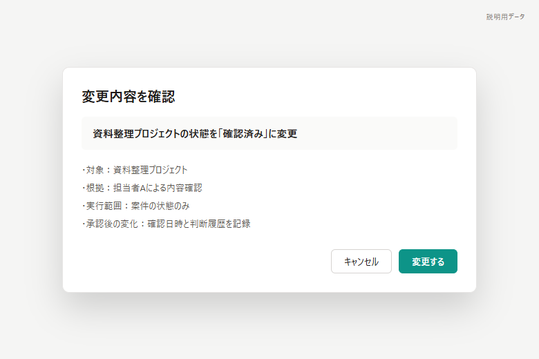Click 資料整理プロジェクト value in 対象 line
This screenshot has height=359, width=539.
(x=150, y=170)
